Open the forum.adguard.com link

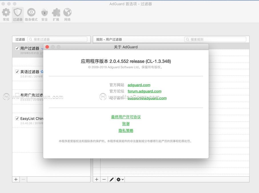tap(144, 91)
